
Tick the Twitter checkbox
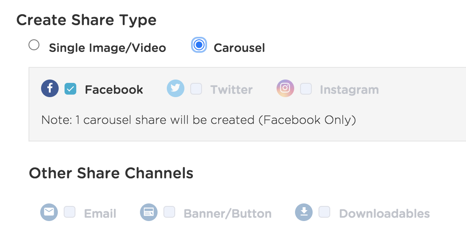[x=196, y=89]
